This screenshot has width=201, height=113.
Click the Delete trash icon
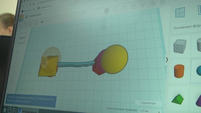tap(36, 23)
